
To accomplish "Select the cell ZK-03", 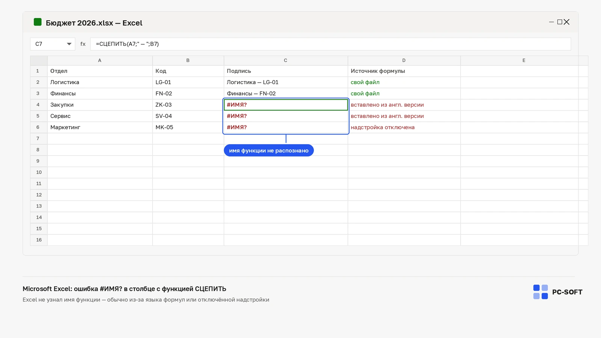I will click(x=188, y=105).
